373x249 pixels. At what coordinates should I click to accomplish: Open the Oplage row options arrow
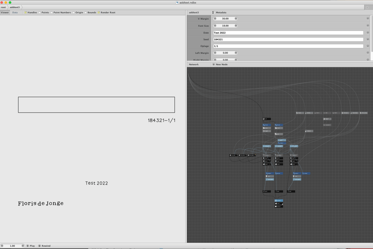point(368,46)
